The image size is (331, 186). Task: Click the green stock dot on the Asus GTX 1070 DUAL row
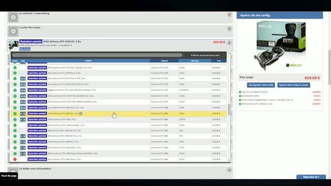pyautogui.click(x=15, y=73)
